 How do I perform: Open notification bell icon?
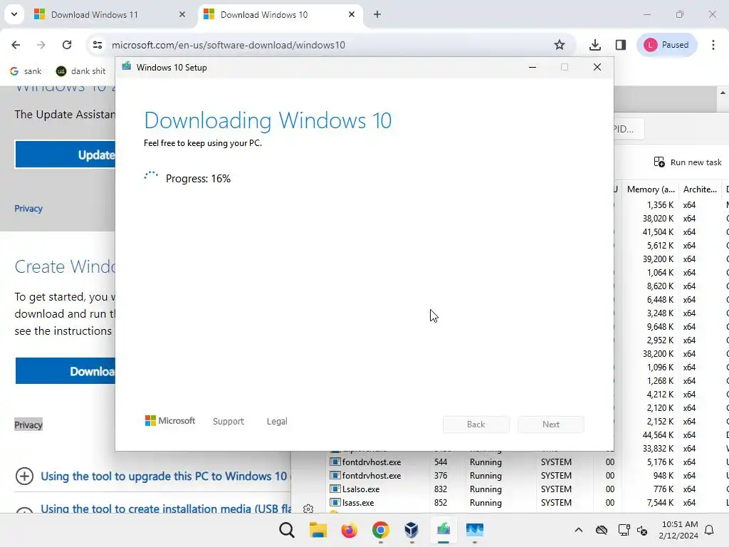710,530
